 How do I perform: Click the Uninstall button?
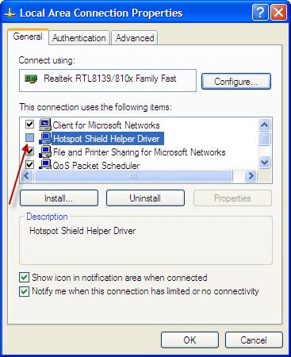(x=145, y=198)
